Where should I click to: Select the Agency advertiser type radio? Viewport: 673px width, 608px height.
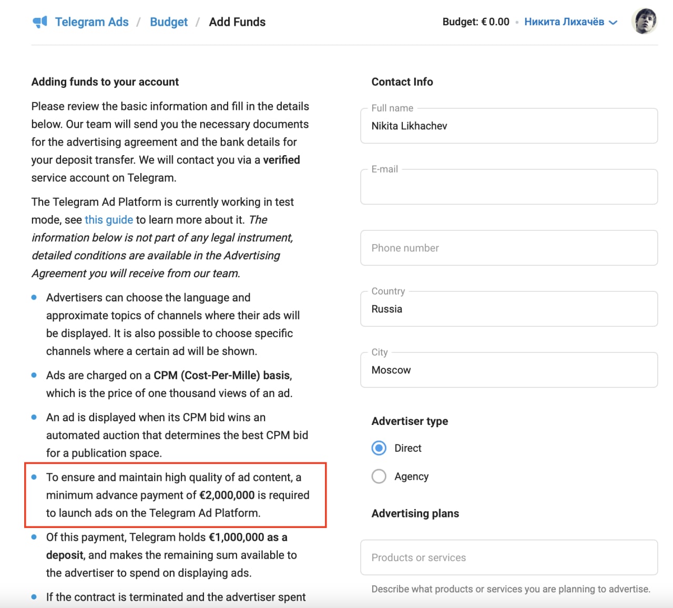[x=379, y=477]
